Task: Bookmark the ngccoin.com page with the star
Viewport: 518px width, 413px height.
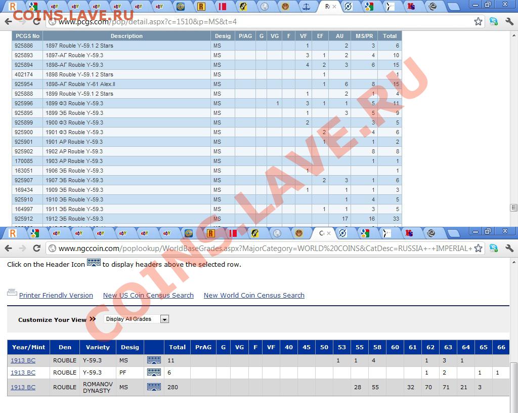Action: (478, 249)
